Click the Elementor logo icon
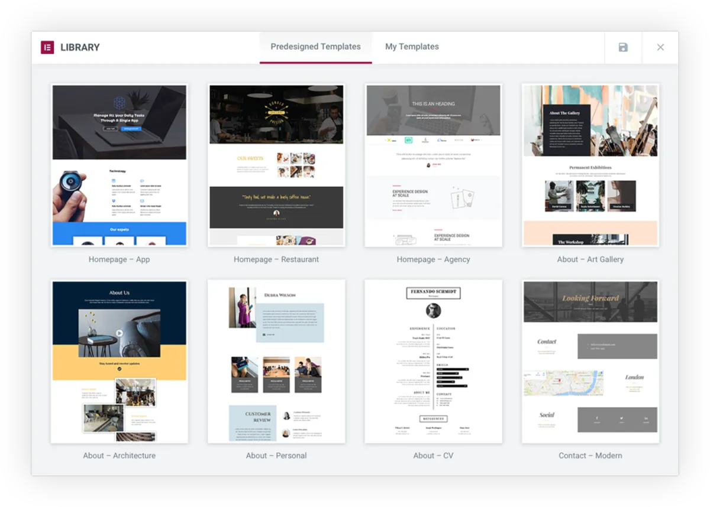 point(47,47)
